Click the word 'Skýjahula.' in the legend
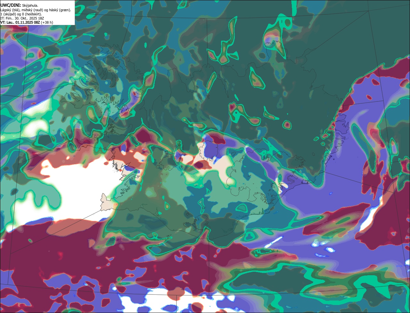This screenshot has width=410, height=313. (x=30, y=5)
